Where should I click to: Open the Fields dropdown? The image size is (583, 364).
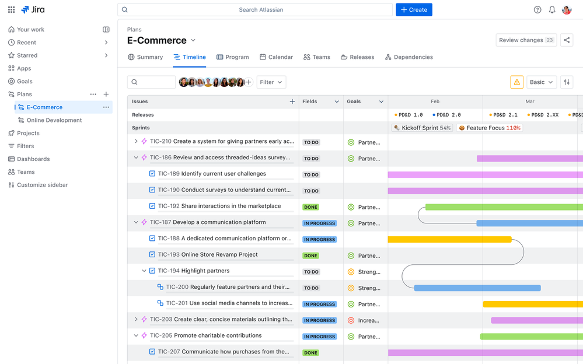(320, 101)
